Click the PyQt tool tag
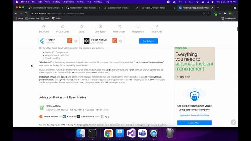Image resolution: width=251 pixels, height=141 pixels. click(105, 117)
